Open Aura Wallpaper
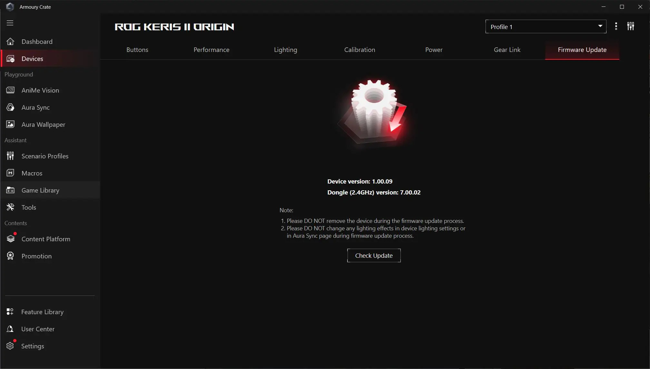The width and height of the screenshot is (650, 369). point(43,124)
